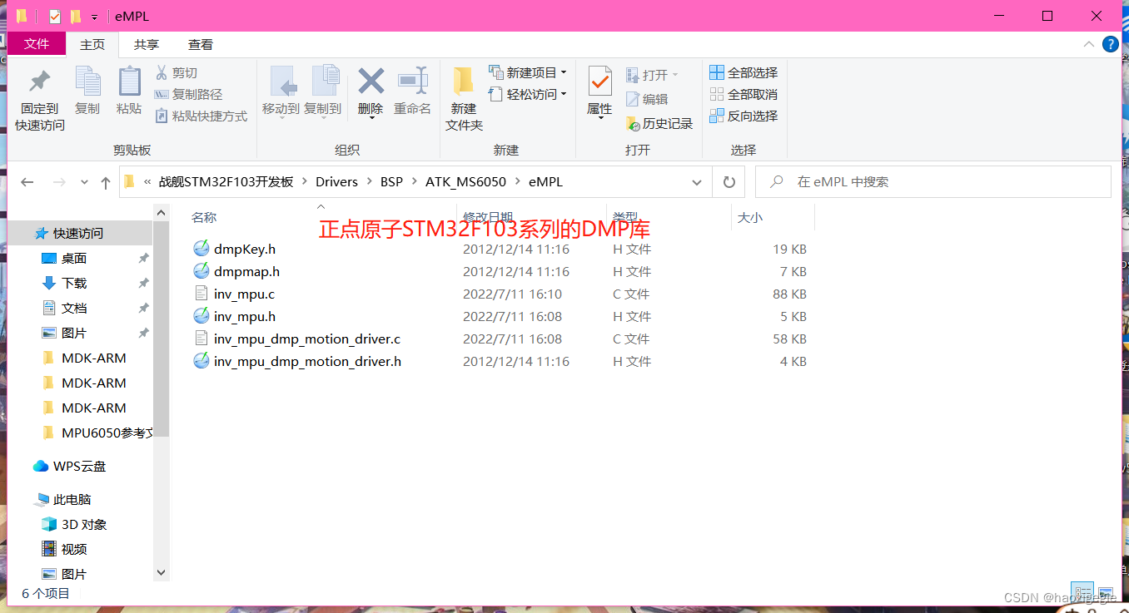
Task: Sort by Size (大小) column header
Action: pos(749,217)
